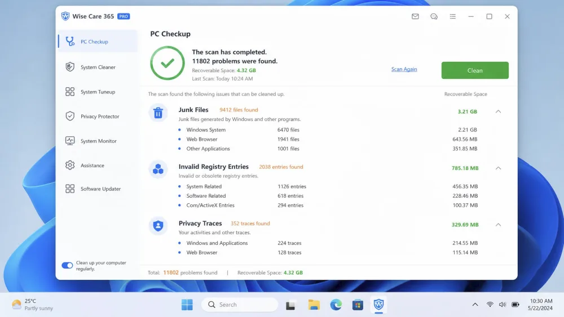The width and height of the screenshot is (564, 317).
Task: Click the Wise Care 365 taskbar icon
Action: [x=379, y=305]
